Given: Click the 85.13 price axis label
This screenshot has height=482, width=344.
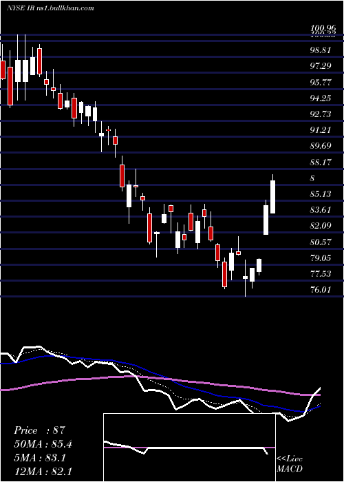Looking at the screenshot, I should [321, 194].
